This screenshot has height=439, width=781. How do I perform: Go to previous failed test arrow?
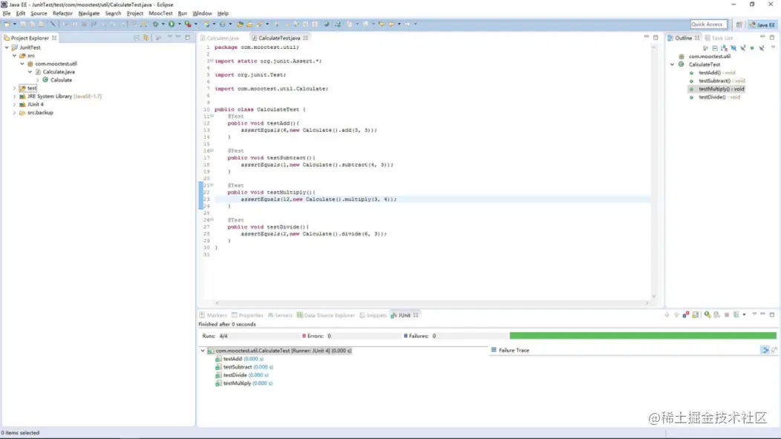[x=676, y=314]
